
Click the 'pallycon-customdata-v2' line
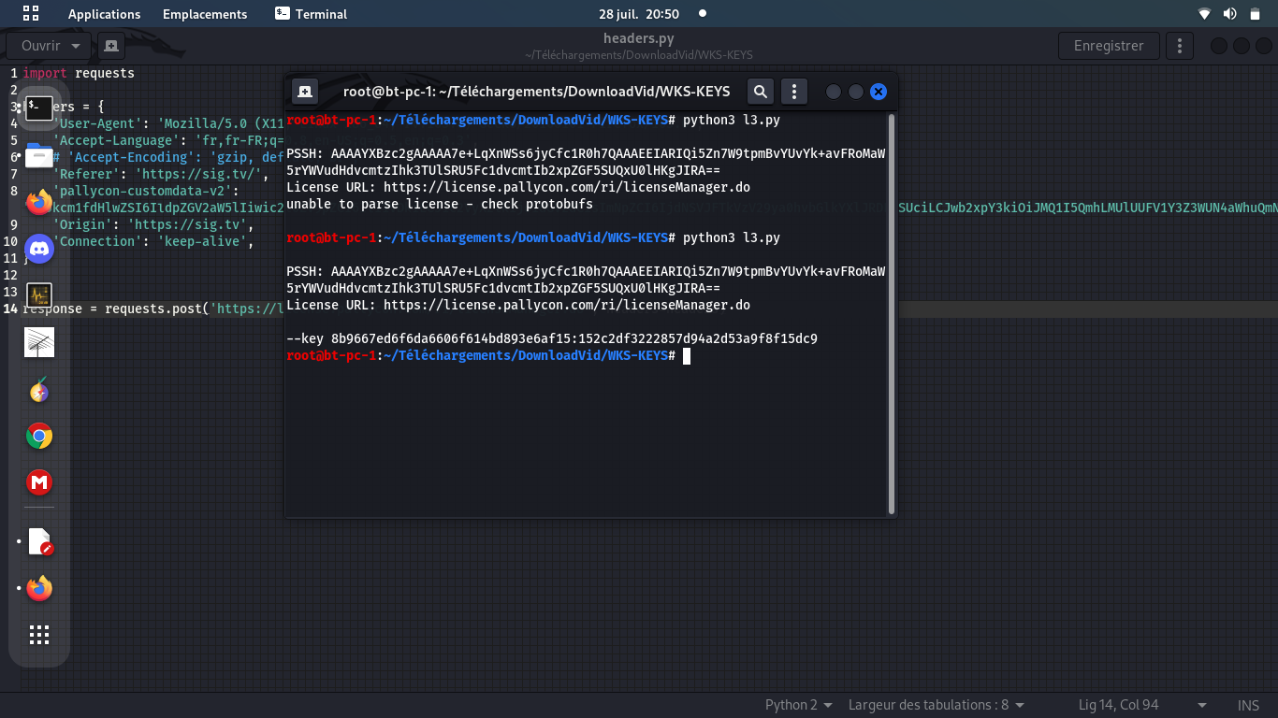coord(146,191)
